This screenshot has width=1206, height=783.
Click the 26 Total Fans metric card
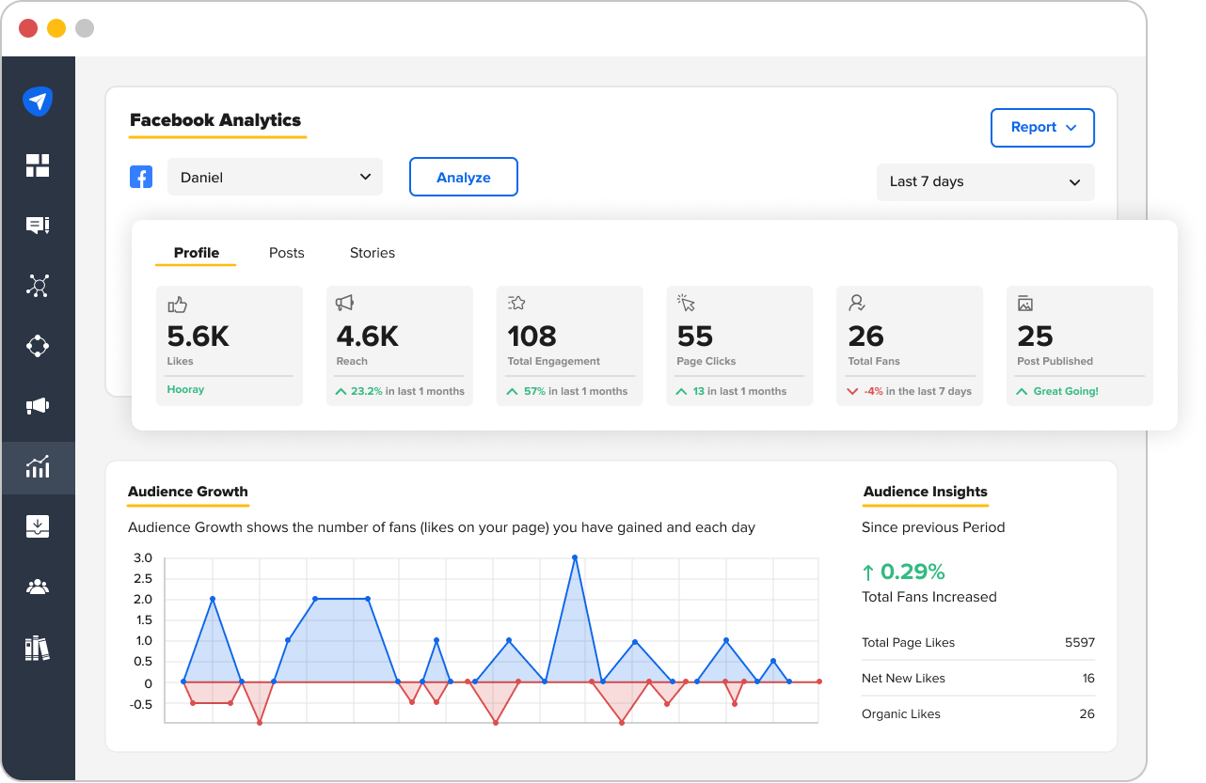point(910,346)
